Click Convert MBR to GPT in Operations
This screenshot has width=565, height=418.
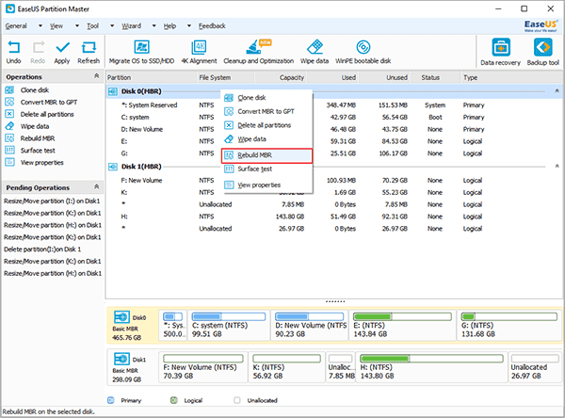[47, 102]
